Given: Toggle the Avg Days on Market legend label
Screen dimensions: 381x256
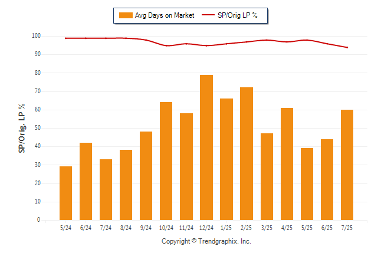Looking at the screenshot, I should click(165, 15).
